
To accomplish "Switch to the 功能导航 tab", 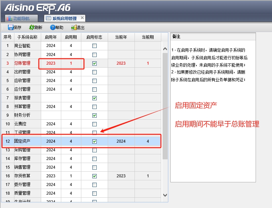I will [22, 19].
